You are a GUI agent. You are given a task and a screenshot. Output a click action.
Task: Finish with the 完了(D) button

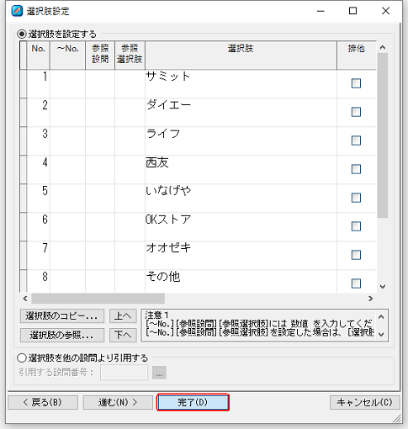[193, 402]
